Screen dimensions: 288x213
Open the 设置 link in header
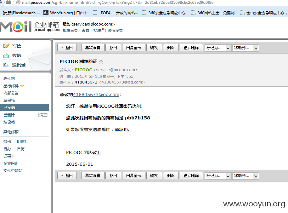(86, 30)
